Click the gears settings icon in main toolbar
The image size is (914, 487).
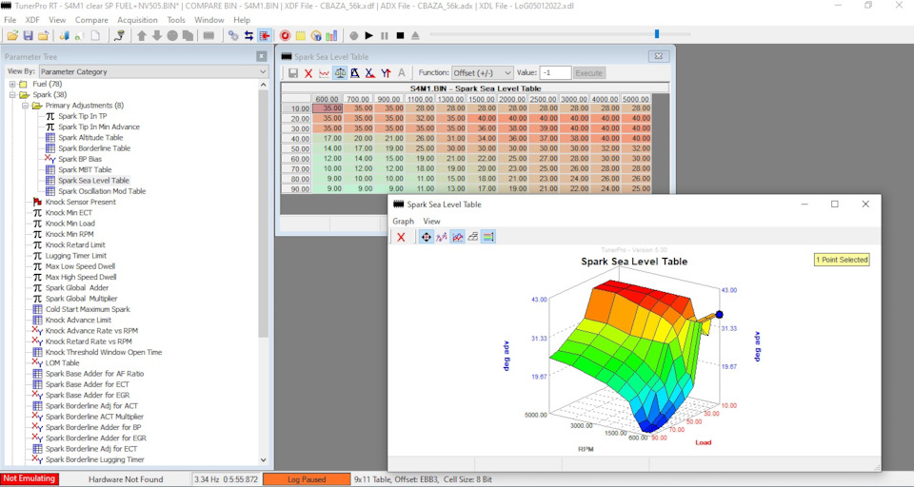coord(233,35)
